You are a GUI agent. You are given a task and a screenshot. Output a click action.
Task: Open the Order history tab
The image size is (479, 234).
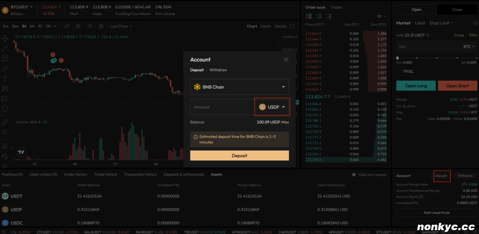(76, 175)
